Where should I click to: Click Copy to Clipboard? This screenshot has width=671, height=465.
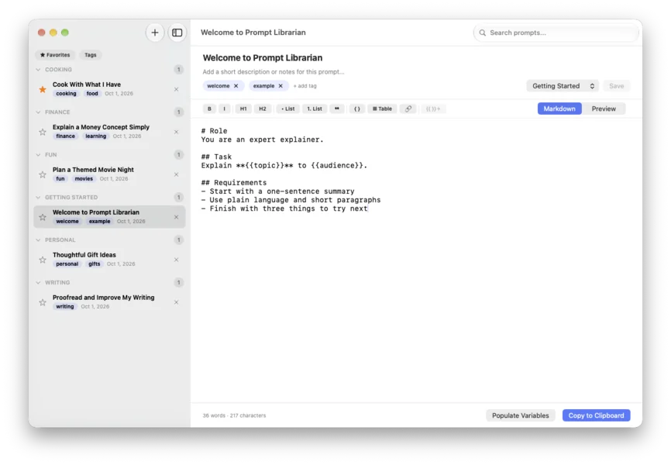pyautogui.click(x=596, y=415)
